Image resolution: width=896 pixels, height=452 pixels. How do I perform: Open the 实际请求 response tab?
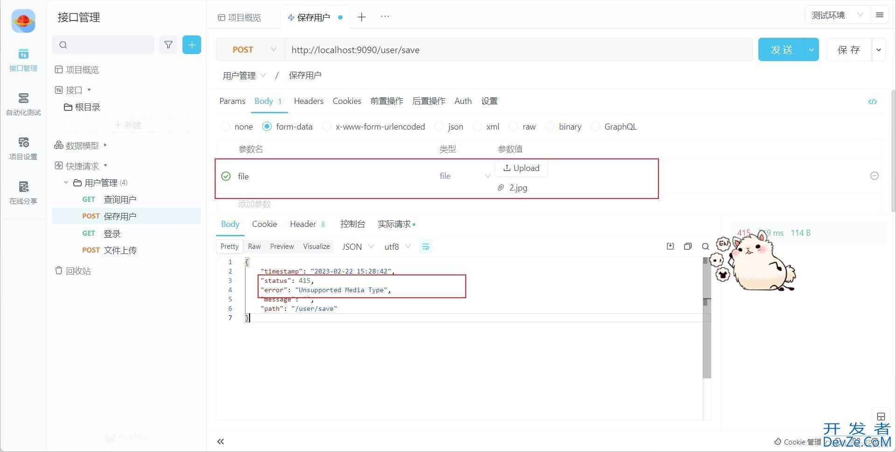pos(396,224)
